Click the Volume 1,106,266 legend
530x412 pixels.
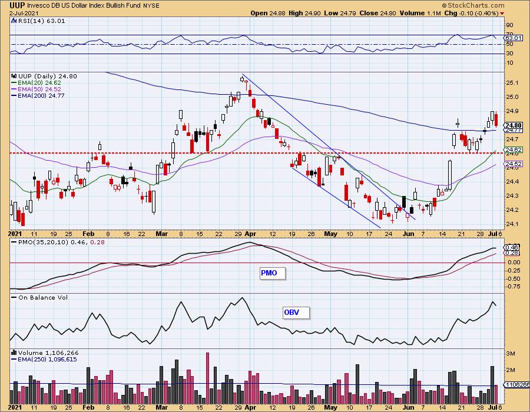(48, 353)
